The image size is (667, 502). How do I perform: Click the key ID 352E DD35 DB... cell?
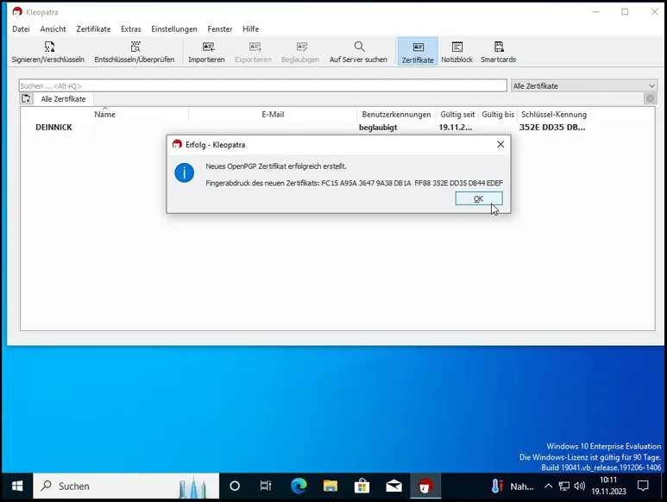552,127
